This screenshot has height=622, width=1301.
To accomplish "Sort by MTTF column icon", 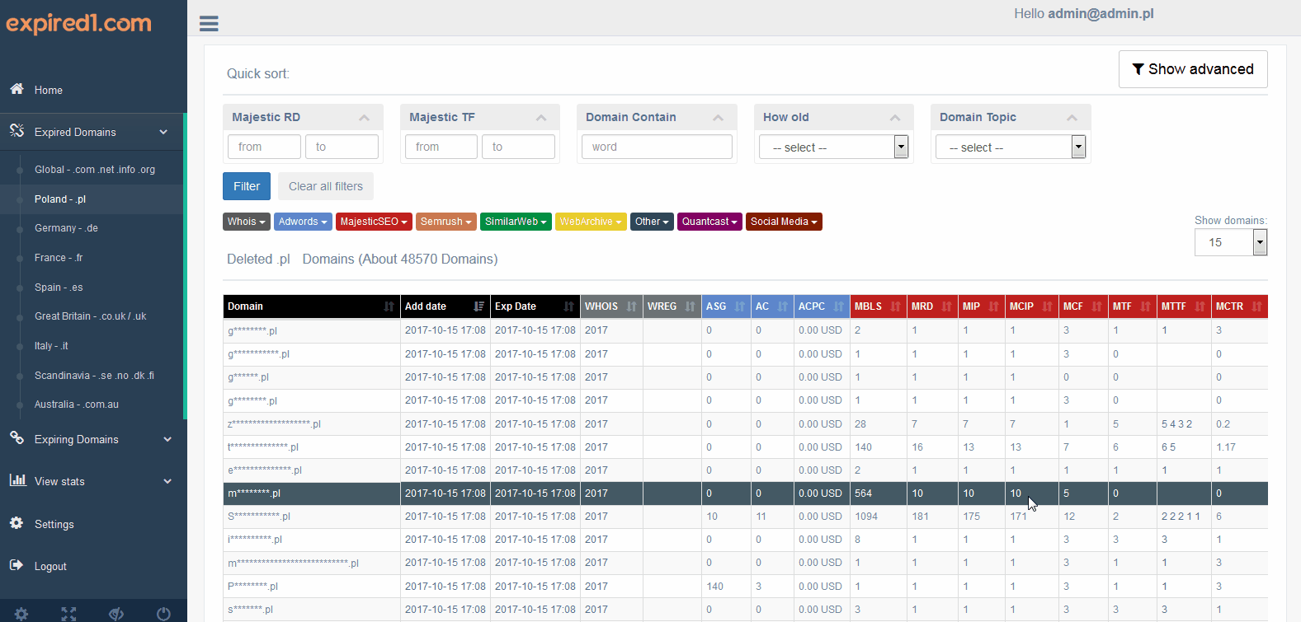I will 1200,306.
